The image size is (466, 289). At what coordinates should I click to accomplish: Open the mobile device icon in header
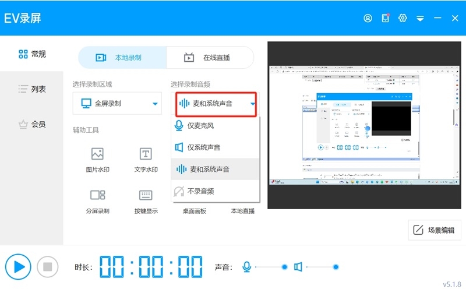[x=386, y=18]
